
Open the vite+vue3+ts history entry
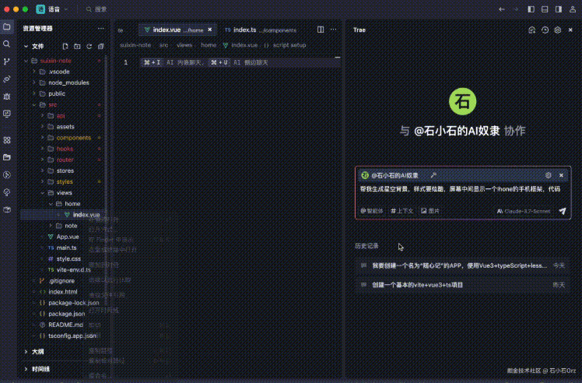[462, 285]
